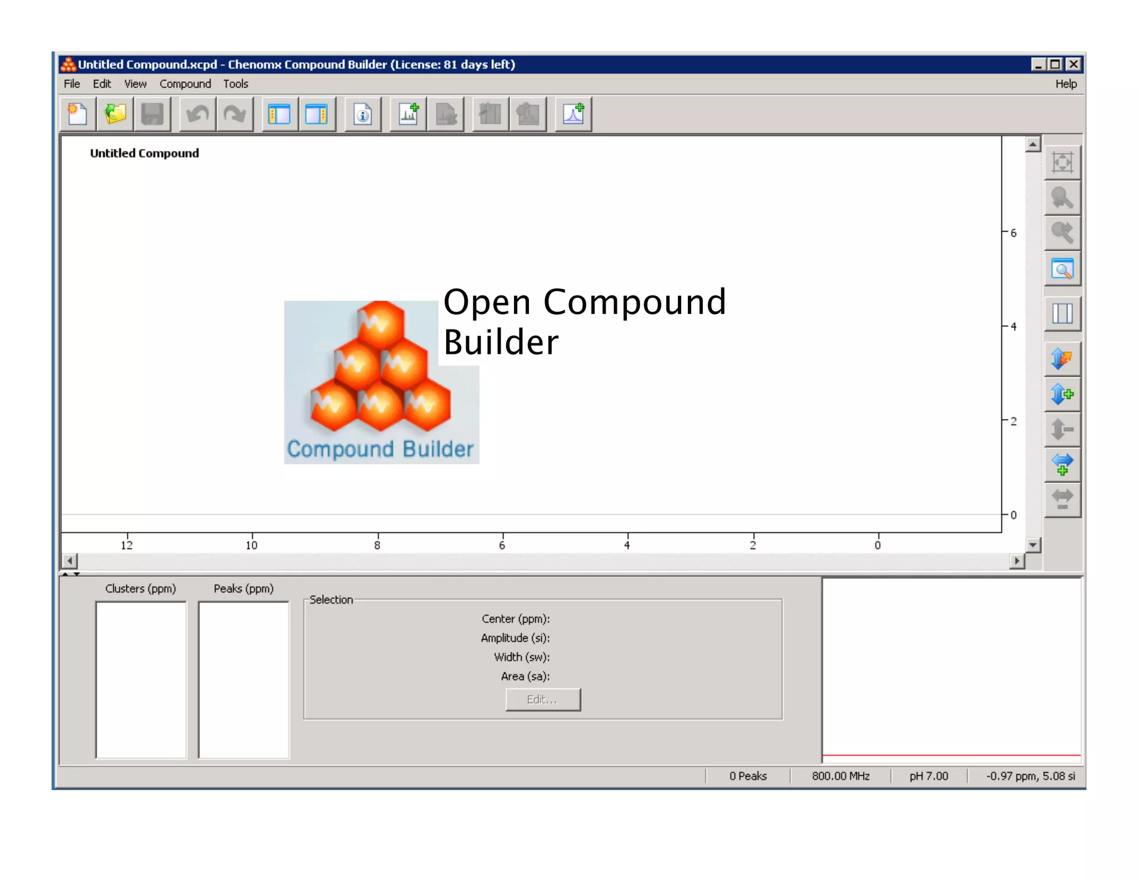1138x879 pixels.
Task: Add spectrum overlay with green plus
Action: [408, 114]
